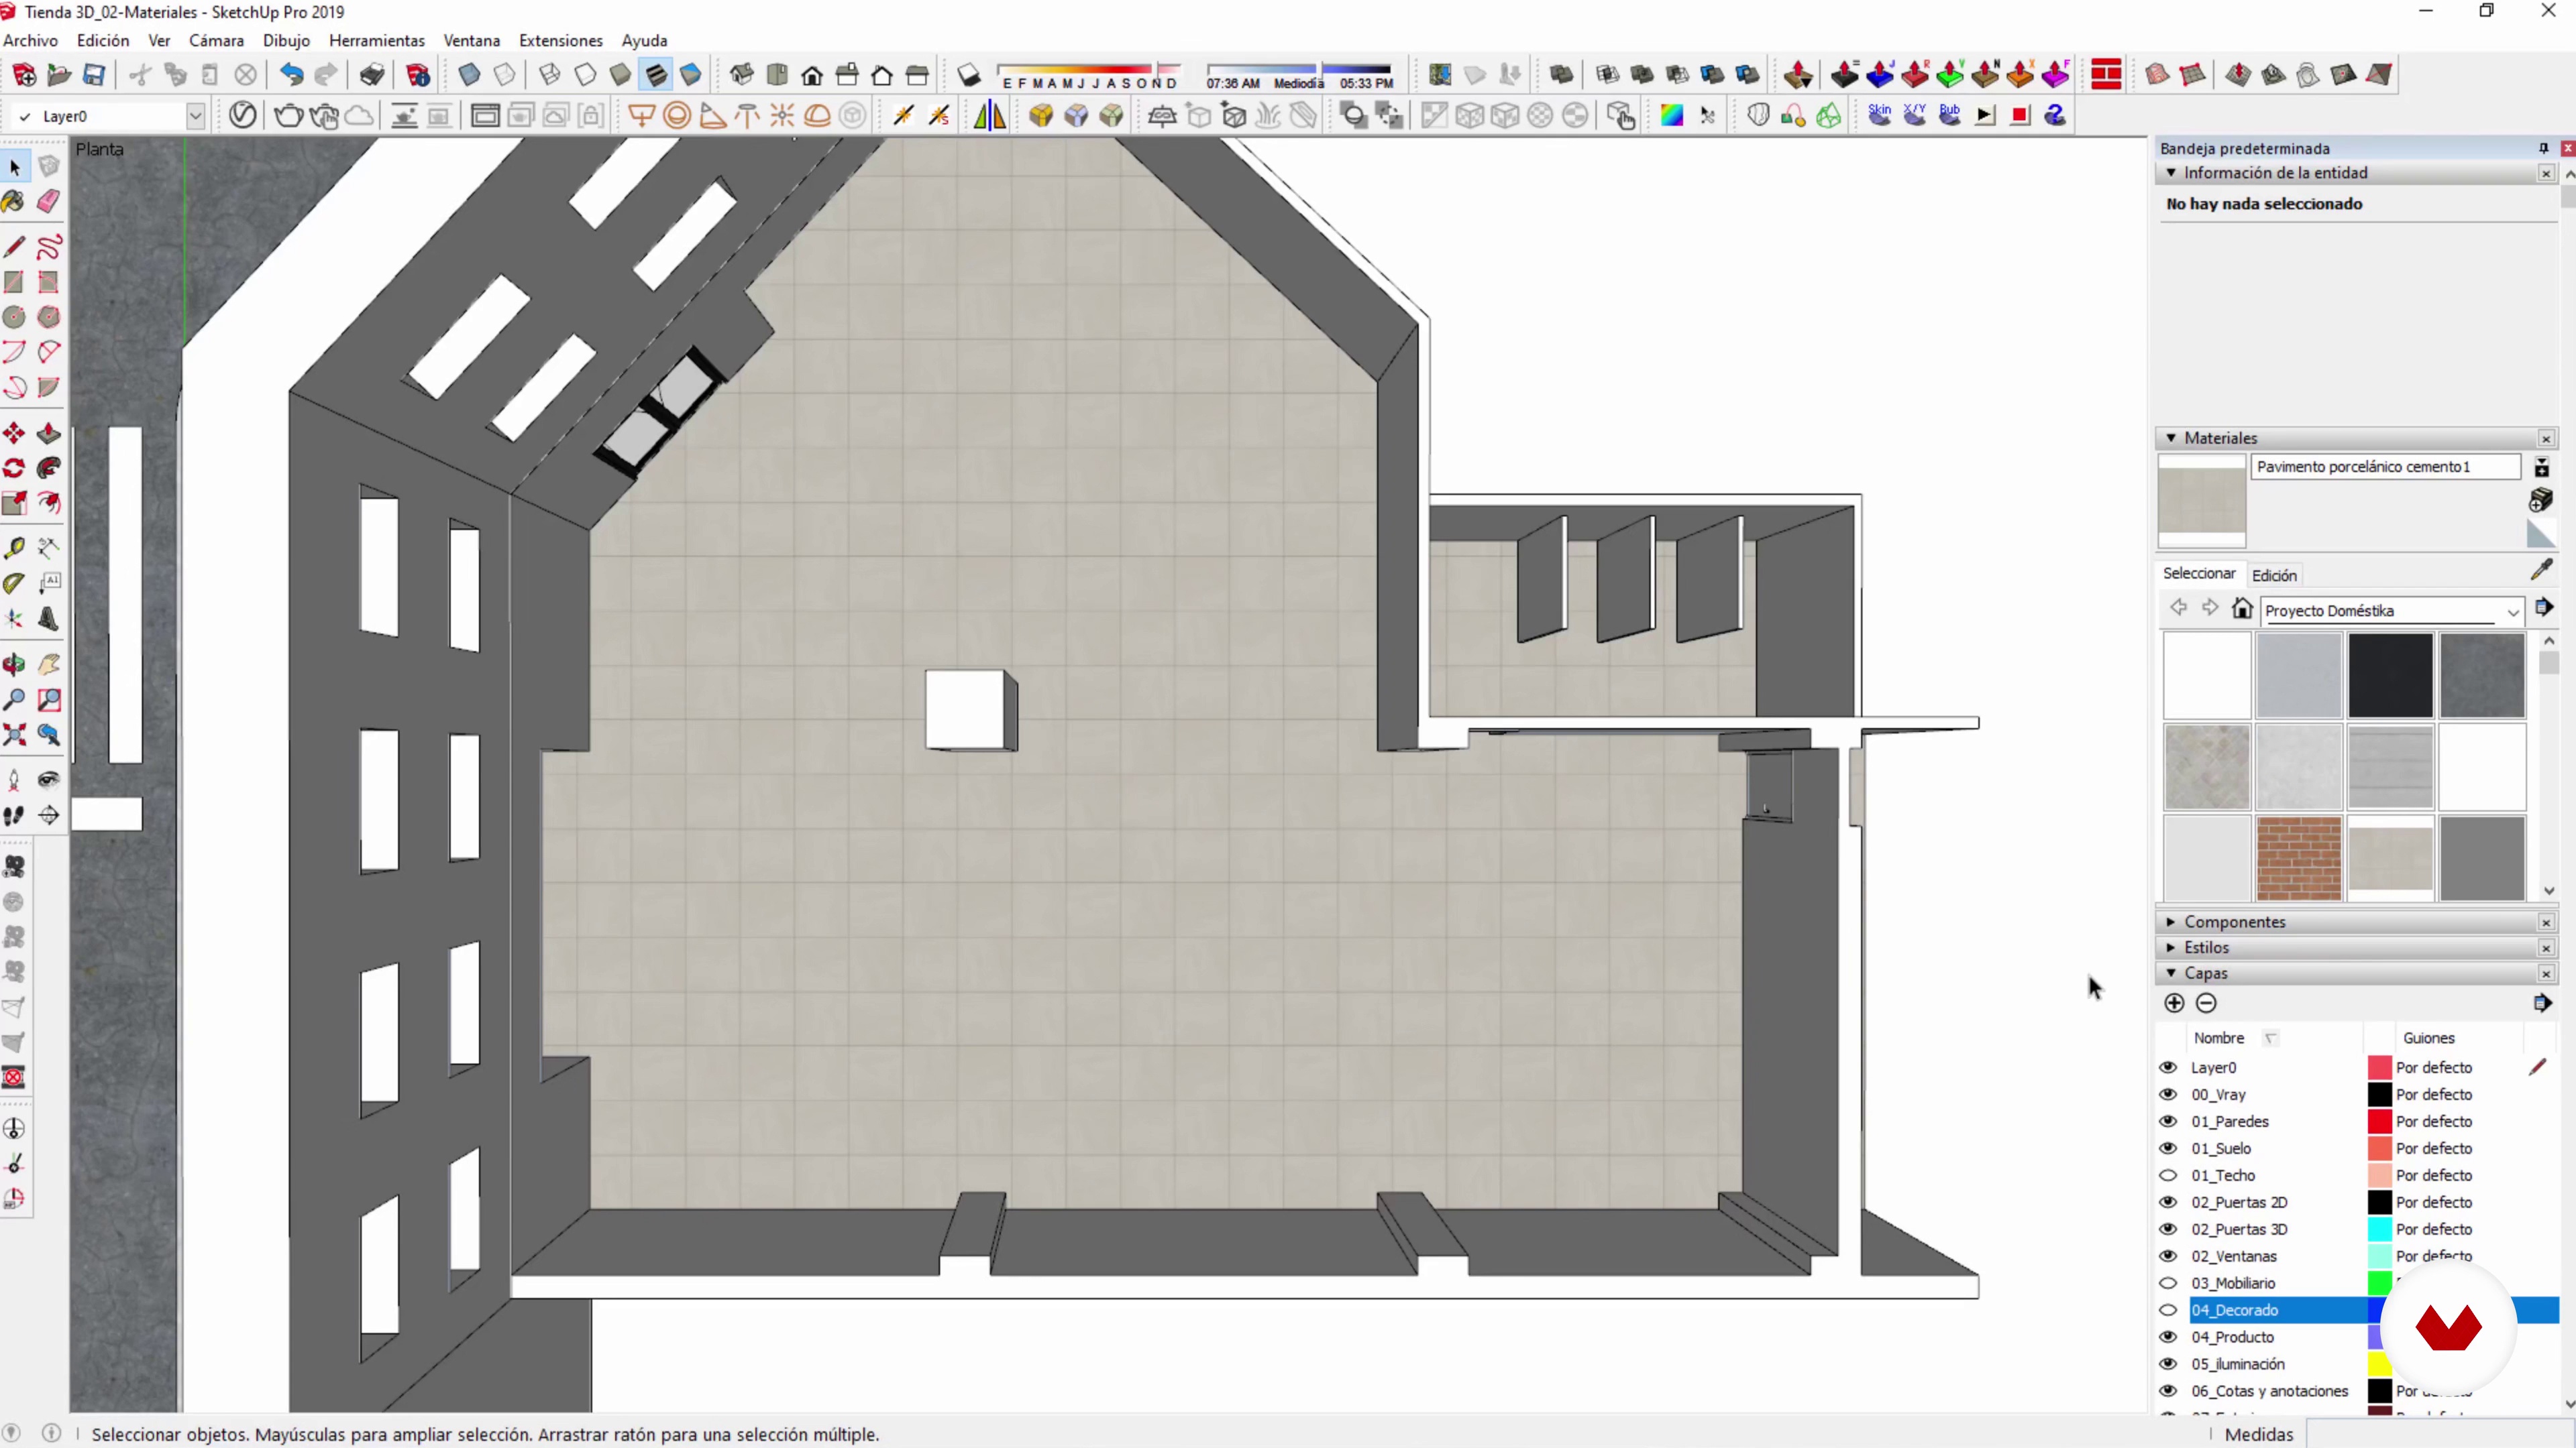Switch to the Edición materials tab
The image size is (2576, 1448).
coord(2274,576)
